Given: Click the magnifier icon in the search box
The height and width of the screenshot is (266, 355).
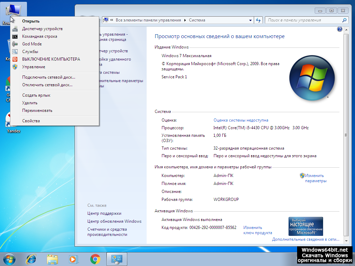Looking at the screenshot, I should (x=344, y=20).
